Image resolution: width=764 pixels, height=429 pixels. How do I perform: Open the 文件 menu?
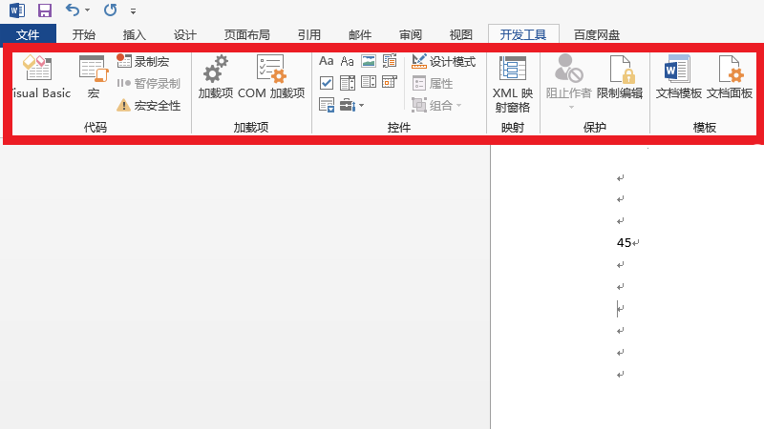point(29,35)
